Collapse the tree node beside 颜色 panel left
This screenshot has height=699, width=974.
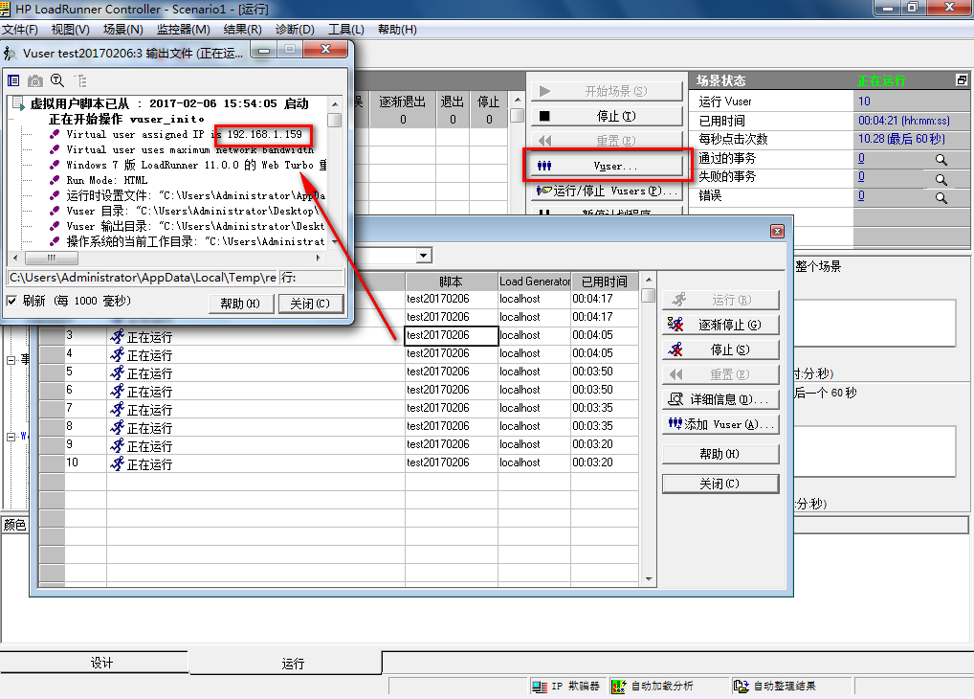(11, 360)
